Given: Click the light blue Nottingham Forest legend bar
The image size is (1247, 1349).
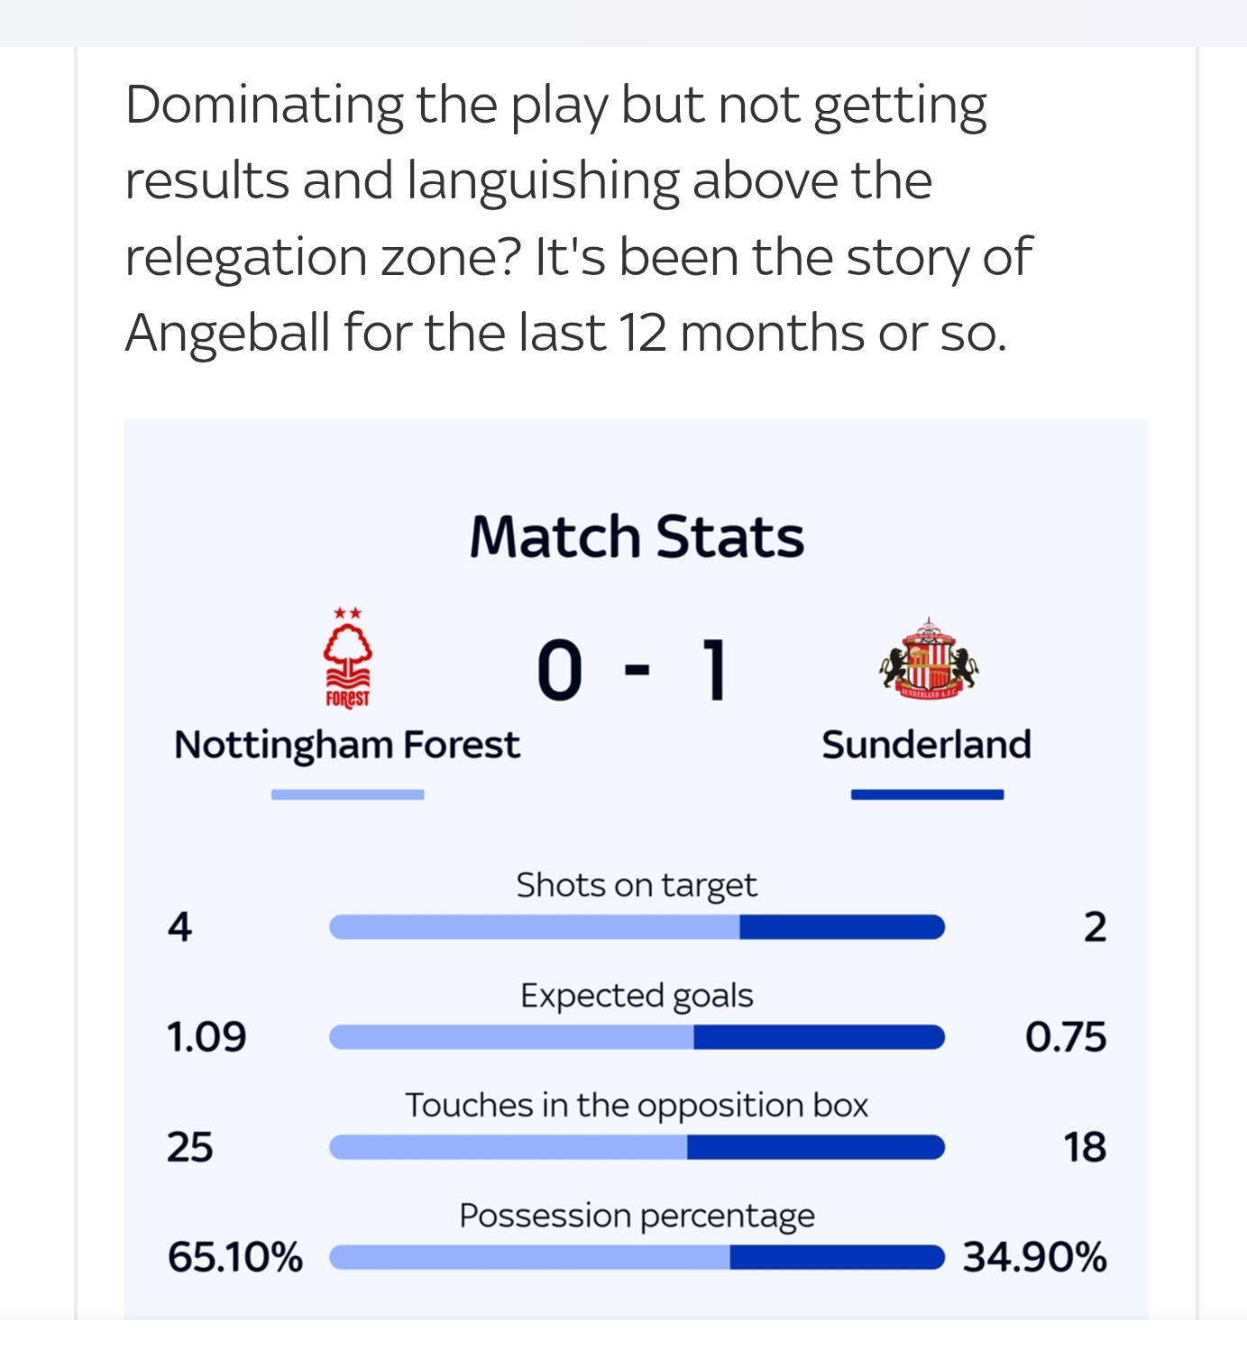Looking at the screenshot, I should coord(347,794).
